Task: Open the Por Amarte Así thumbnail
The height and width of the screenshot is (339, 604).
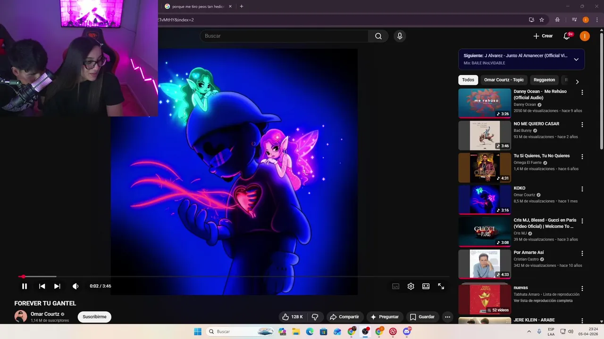Action: coord(485,264)
